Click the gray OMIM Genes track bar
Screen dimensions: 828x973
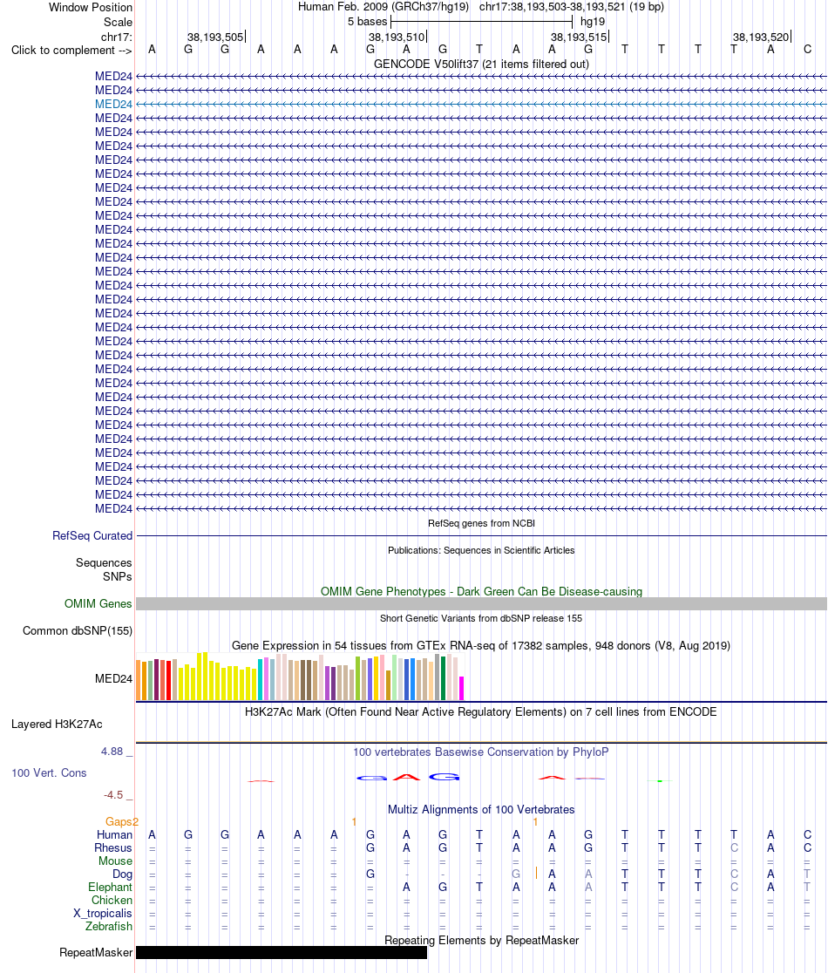point(481,604)
